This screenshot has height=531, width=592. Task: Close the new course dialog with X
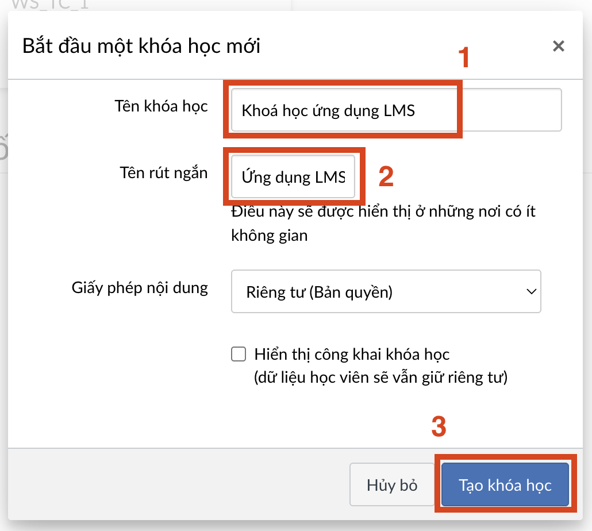(558, 47)
